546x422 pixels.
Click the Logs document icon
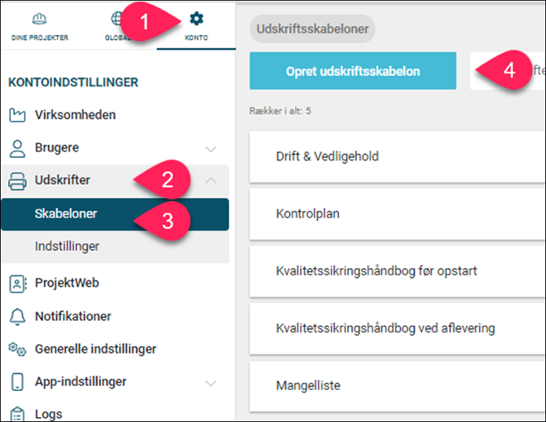[x=17, y=414]
